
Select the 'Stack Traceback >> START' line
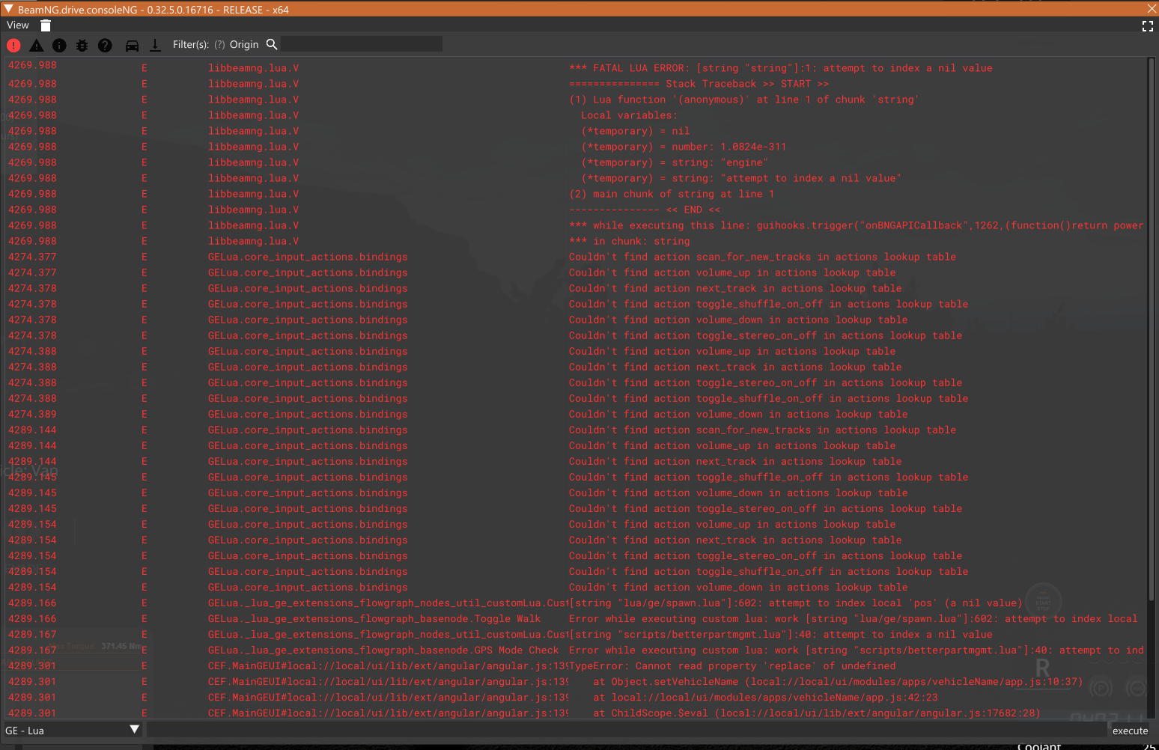click(699, 84)
